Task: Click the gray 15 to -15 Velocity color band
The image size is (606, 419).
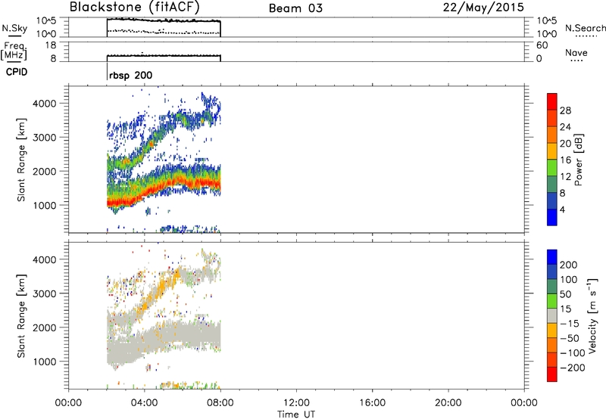Action: tap(552, 316)
